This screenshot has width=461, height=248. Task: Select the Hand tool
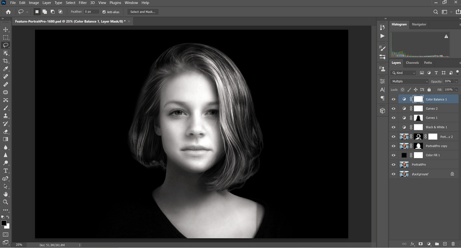point(6,194)
